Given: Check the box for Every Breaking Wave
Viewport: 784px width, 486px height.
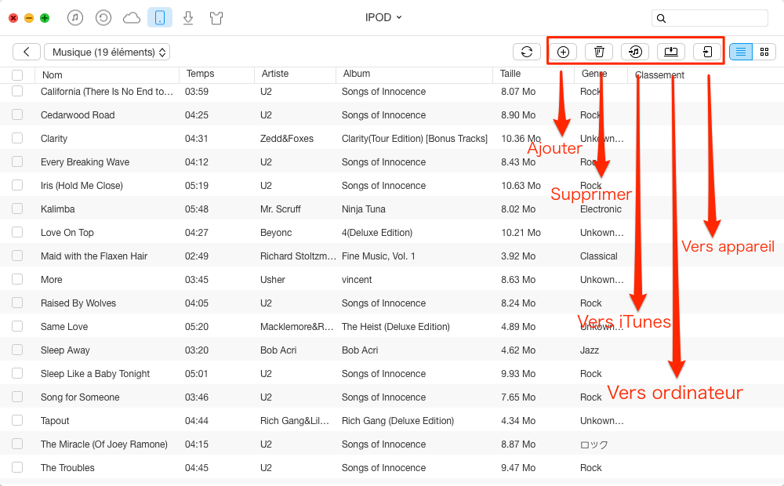Looking at the screenshot, I should (x=17, y=161).
